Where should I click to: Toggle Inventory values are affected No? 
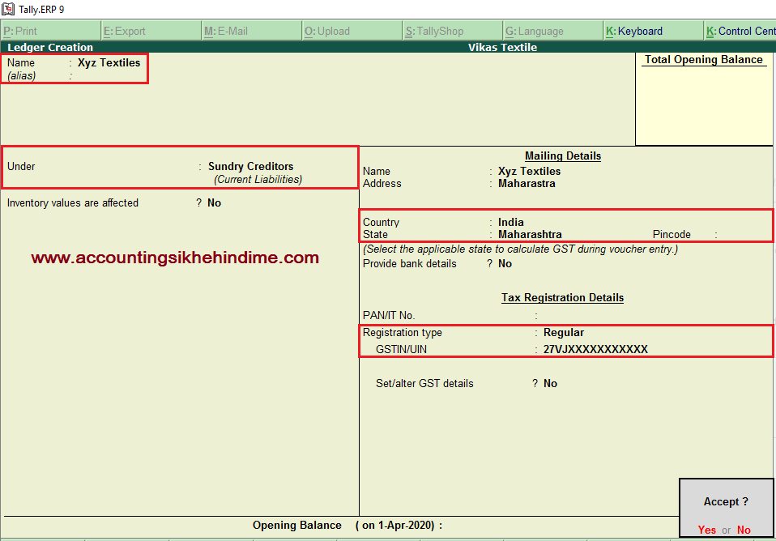(214, 203)
